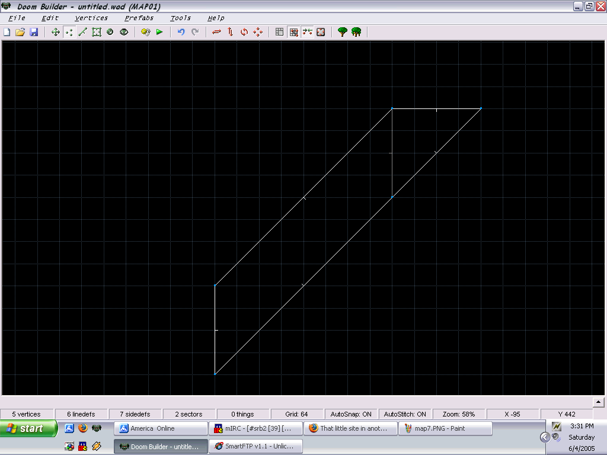
Task: Click the scroll-up arrow above status bar
Action: click(598, 402)
